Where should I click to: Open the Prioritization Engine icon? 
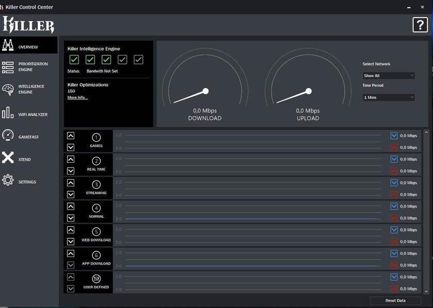point(8,67)
